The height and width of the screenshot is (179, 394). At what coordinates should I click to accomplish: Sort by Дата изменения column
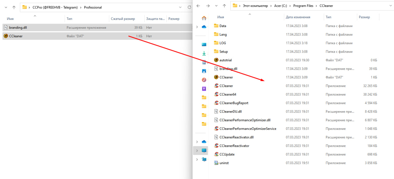pos(298,17)
